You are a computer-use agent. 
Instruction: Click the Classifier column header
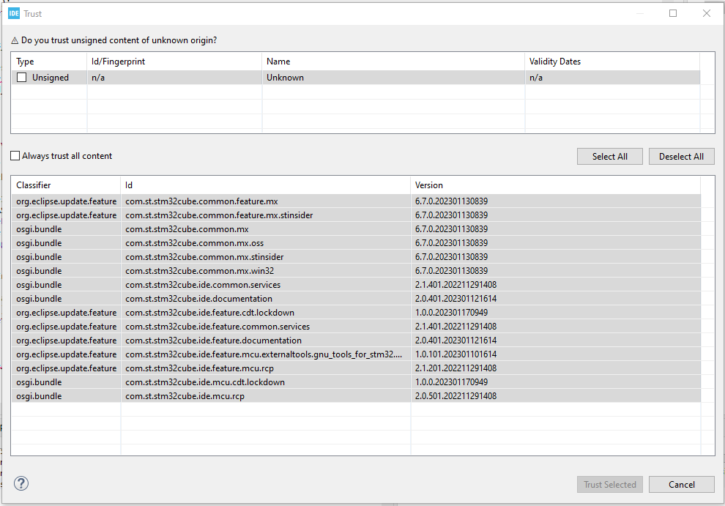pos(66,185)
